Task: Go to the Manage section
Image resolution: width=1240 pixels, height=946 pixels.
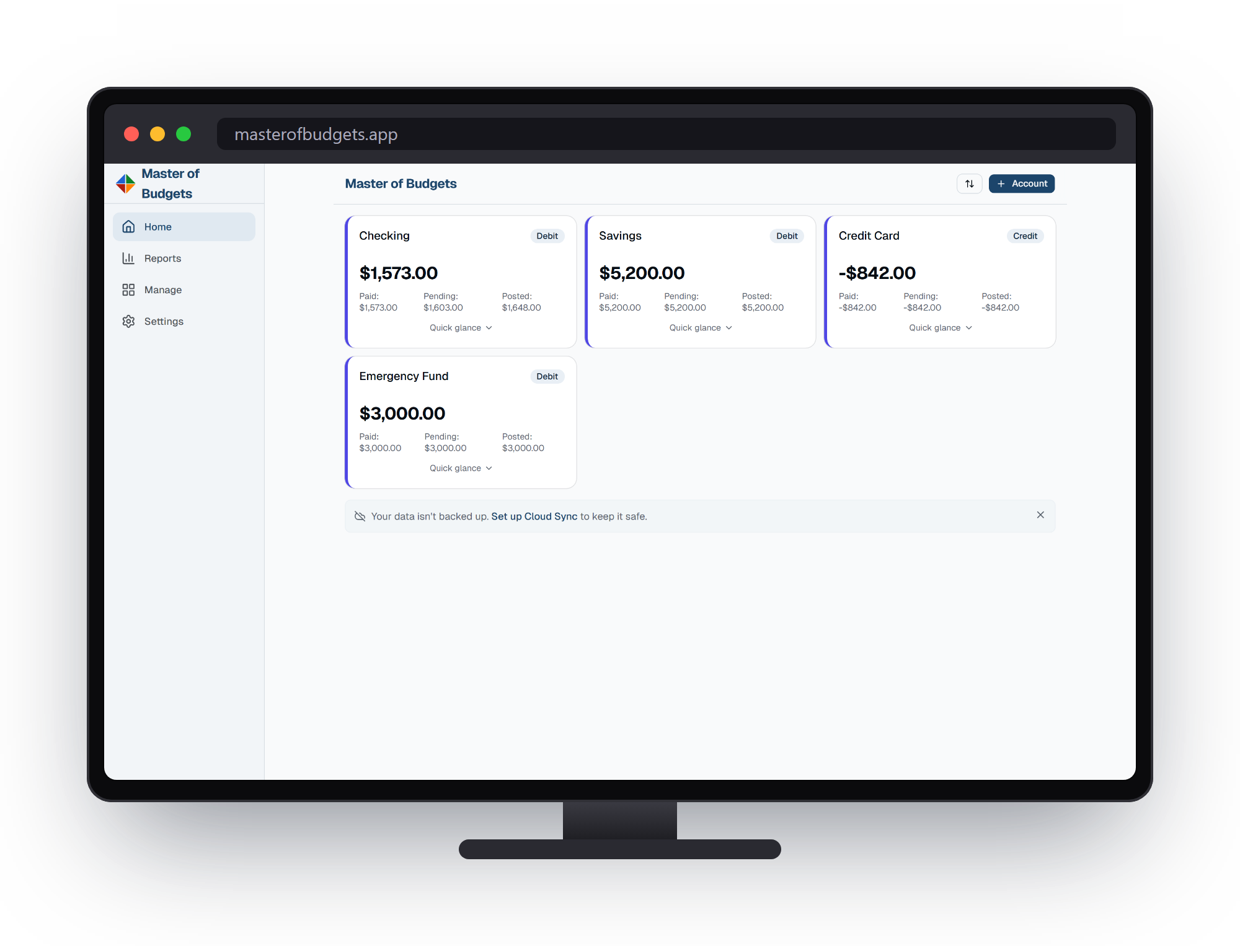Action: [184, 290]
